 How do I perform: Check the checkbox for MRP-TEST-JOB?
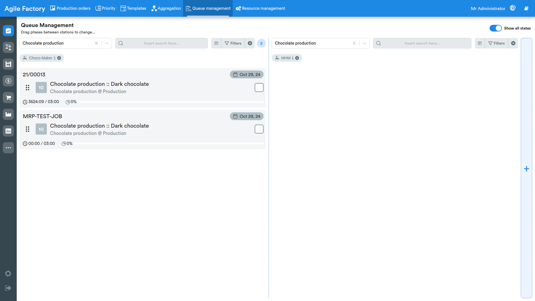point(259,129)
